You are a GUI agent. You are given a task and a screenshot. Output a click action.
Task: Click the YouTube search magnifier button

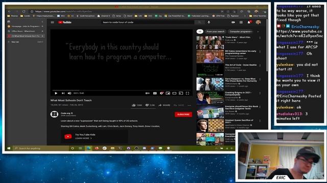click(x=200, y=22)
